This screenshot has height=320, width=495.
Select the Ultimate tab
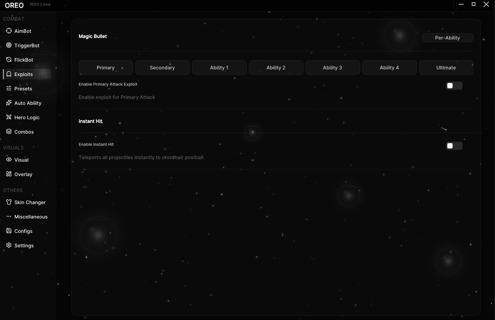click(446, 68)
